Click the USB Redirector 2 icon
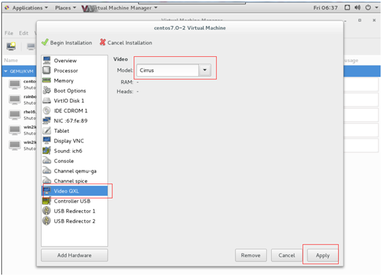382x276 pixels. click(47, 221)
